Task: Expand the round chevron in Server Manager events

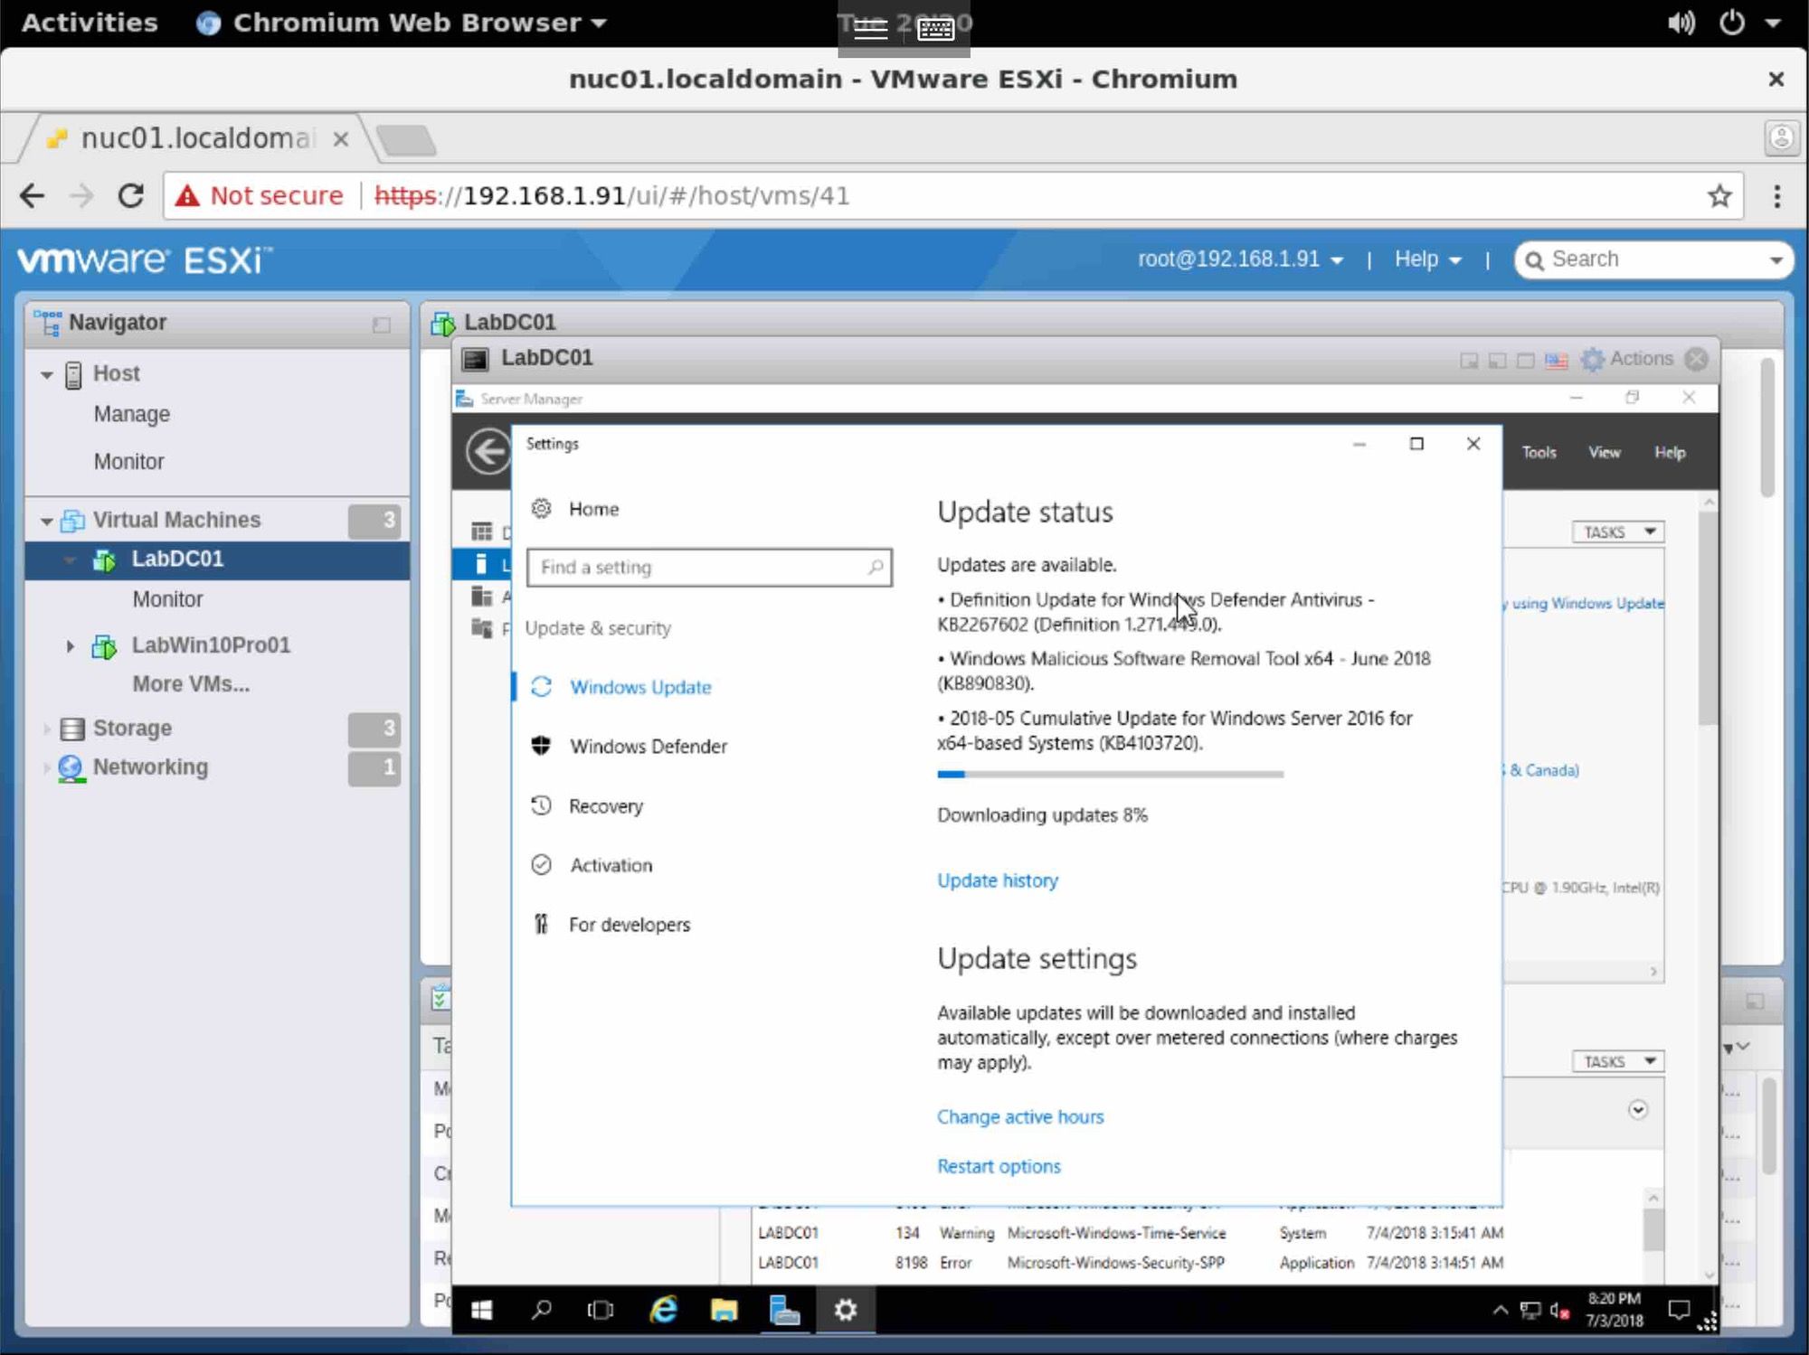Action: click(1637, 1110)
